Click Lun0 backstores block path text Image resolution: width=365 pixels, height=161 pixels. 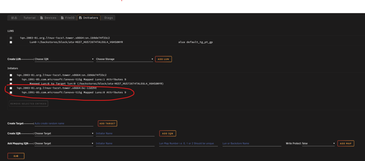coord(76,42)
